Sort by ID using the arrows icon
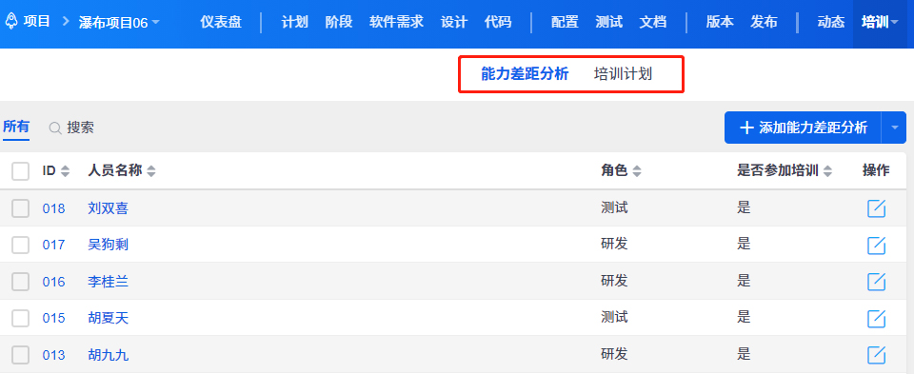This screenshot has width=914, height=374. [x=66, y=171]
